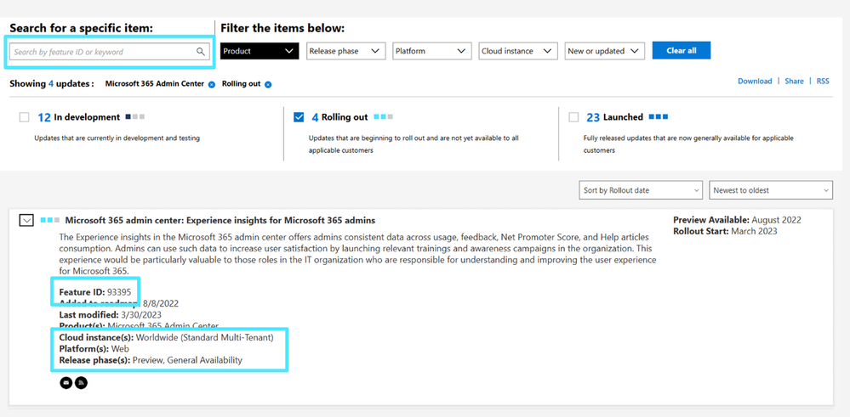
Task: Collapse the Experience insights feature item
Action: 26,220
